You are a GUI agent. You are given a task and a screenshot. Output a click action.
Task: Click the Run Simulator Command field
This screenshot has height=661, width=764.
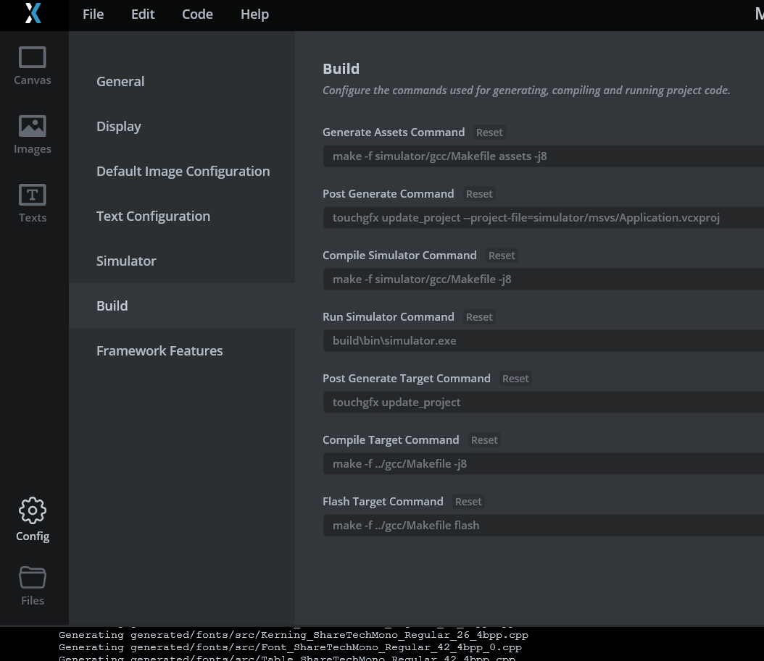pyautogui.click(x=507, y=340)
